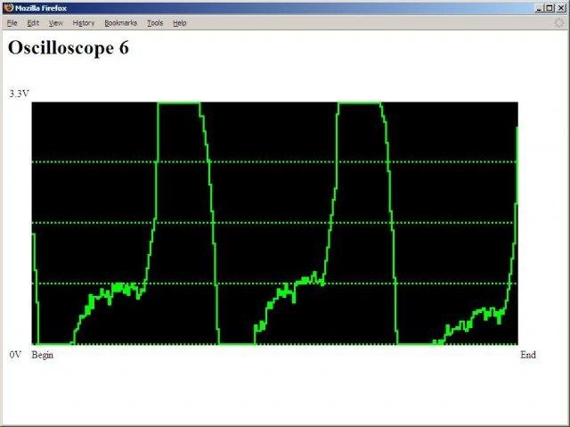Click the End label under the graph
This screenshot has width=570, height=427.
tap(528, 355)
